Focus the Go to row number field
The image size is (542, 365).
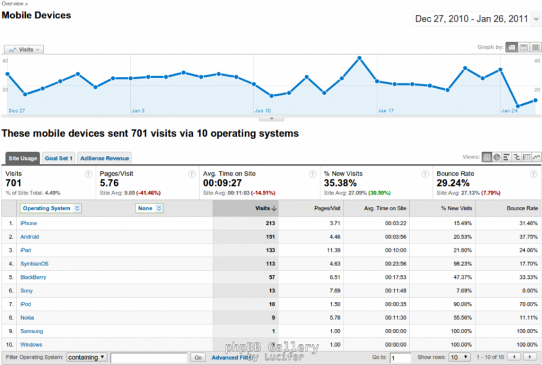coord(400,358)
